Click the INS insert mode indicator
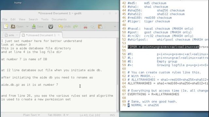This screenshot has height=117, width=209. click(112, 115)
